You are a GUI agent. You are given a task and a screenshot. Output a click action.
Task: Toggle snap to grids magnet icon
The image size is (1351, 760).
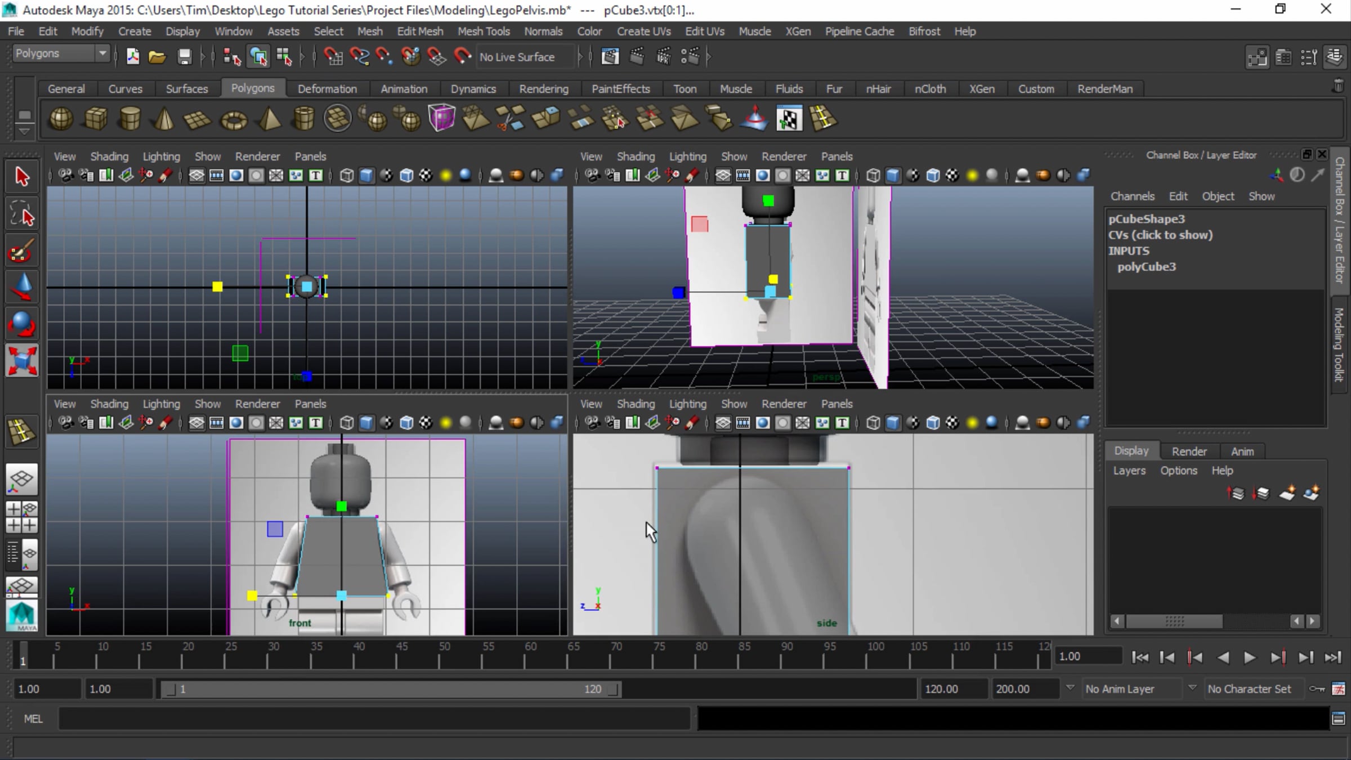tap(333, 57)
